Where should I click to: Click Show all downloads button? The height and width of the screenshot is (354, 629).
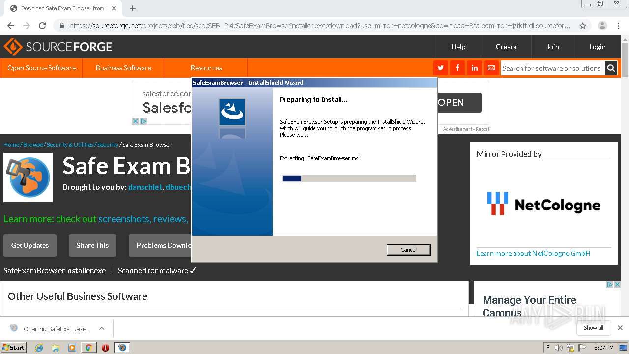tap(594, 328)
